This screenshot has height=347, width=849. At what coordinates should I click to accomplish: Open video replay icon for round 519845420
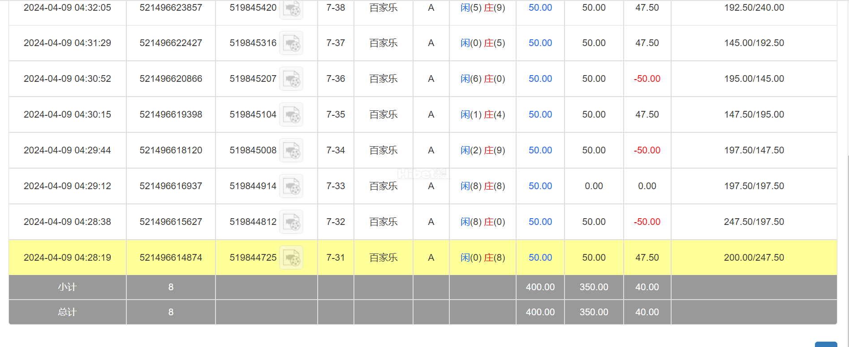click(291, 8)
